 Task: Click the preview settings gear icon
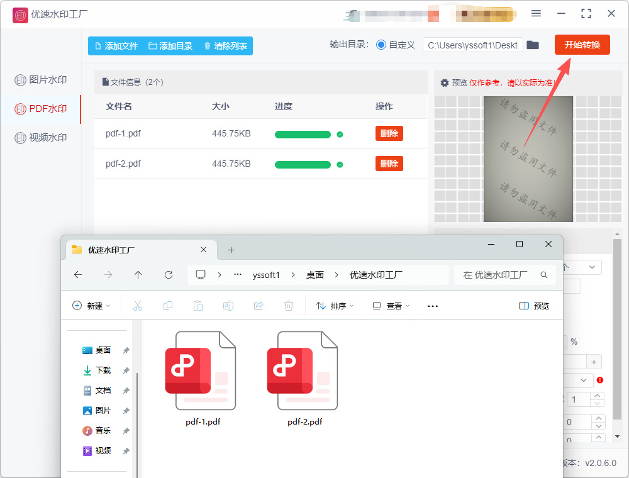tap(444, 82)
